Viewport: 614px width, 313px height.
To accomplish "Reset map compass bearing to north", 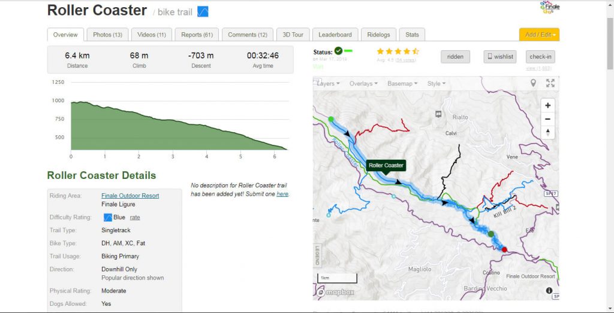I will (547, 132).
